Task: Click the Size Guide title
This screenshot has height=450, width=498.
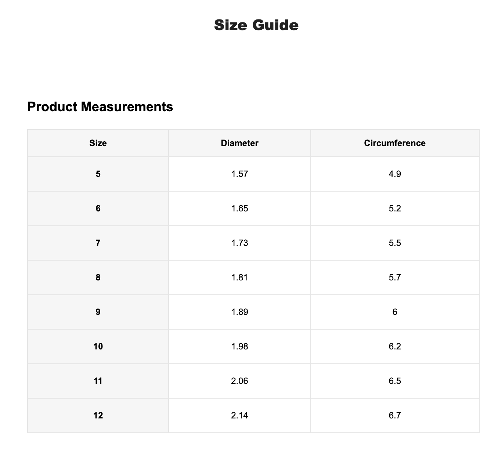Action: [x=256, y=25]
